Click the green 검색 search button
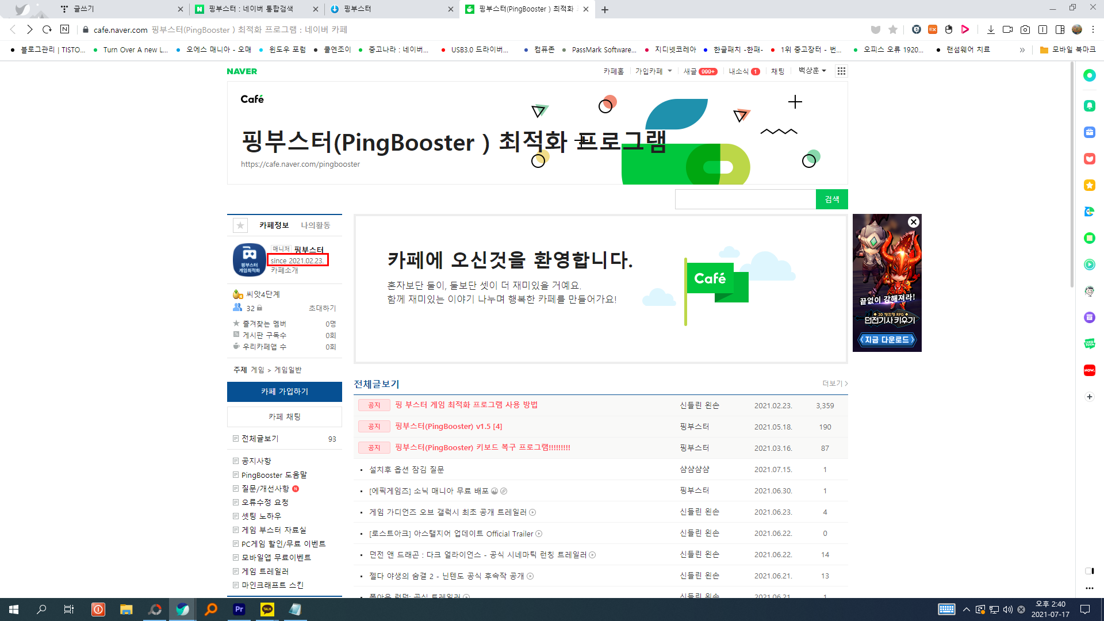Screen dimensions: 1104x621 point(831,200)
